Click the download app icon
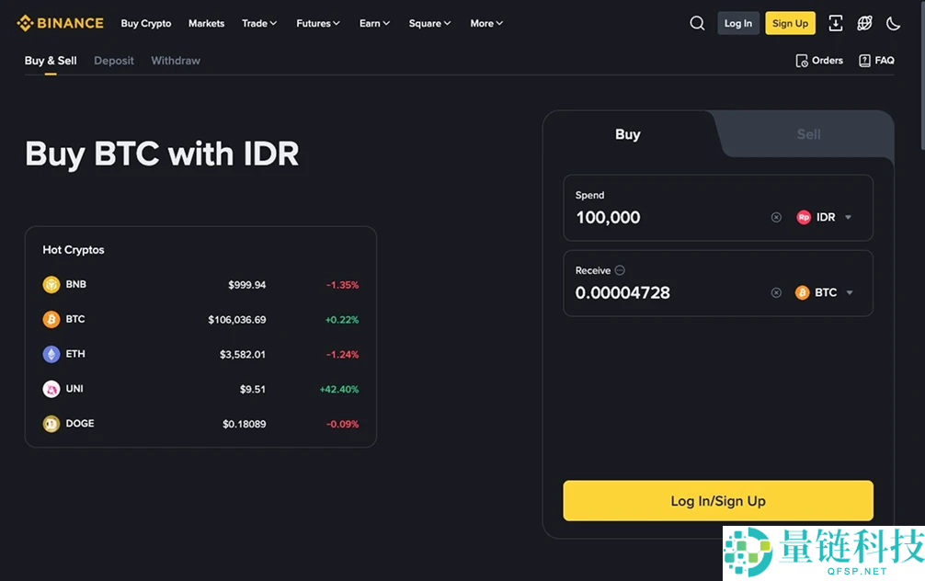Image resolution: width=925 pixels, height=581 pixels. click(835, 23)
